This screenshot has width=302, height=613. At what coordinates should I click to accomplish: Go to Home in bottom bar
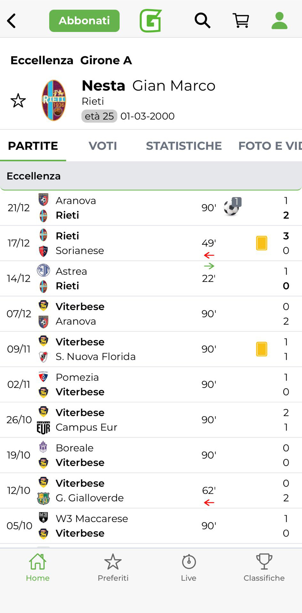point(38,568)
